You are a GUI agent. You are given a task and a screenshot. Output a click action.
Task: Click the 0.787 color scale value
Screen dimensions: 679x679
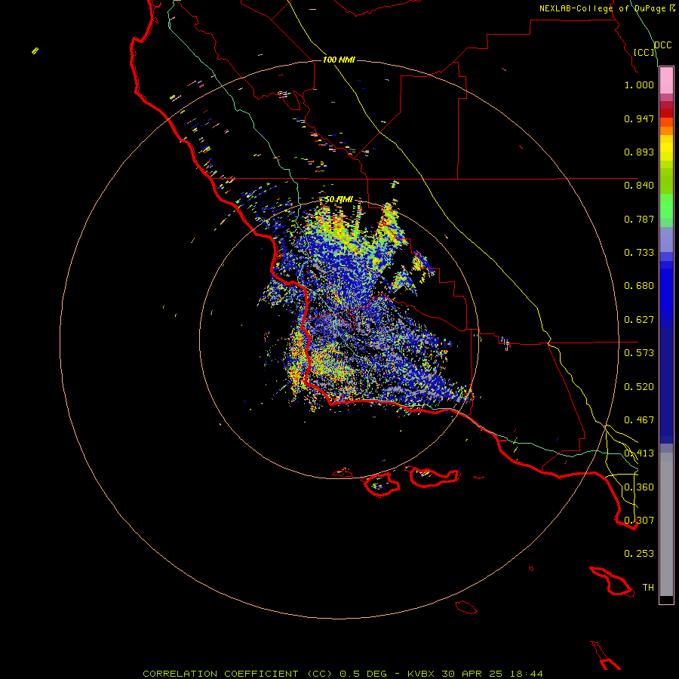pos(639,219)
